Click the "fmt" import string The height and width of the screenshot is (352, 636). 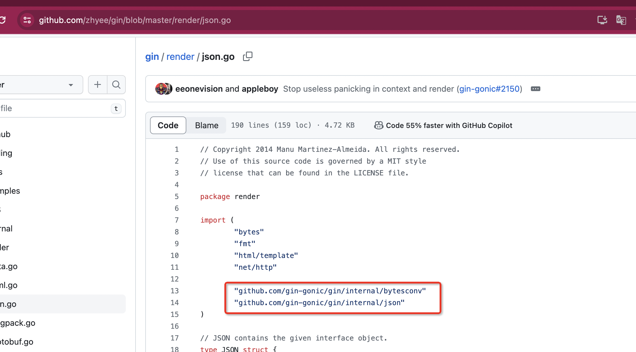click(245, 244)
